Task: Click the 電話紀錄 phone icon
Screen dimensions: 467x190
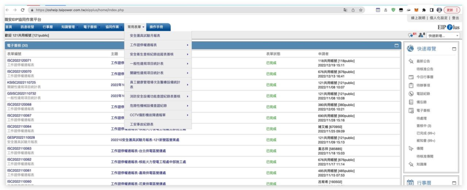Action: click(x=411, y=94)
